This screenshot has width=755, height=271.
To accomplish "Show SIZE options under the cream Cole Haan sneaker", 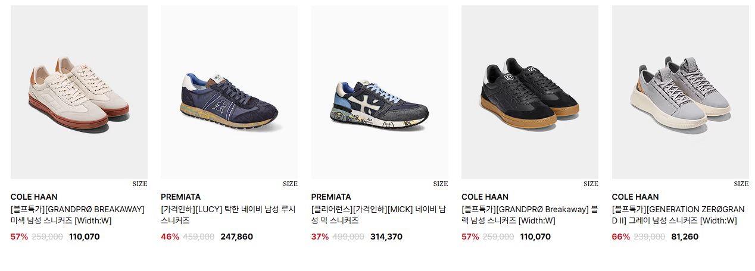I will pyautogui.click(x=140, y=184).
